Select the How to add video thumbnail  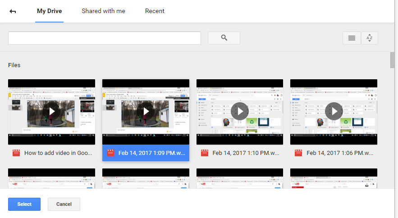coord(51,112)
